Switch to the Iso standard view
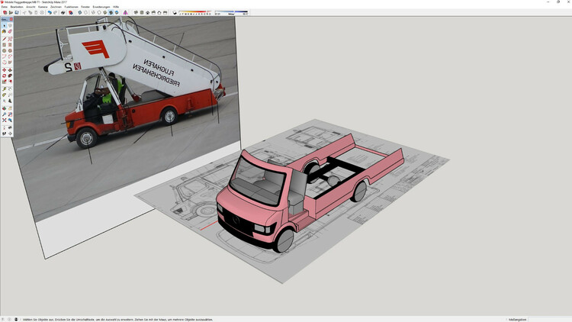572x322 pixels. [136, 13]
